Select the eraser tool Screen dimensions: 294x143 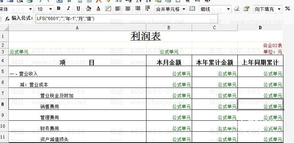tap(237, 8)
